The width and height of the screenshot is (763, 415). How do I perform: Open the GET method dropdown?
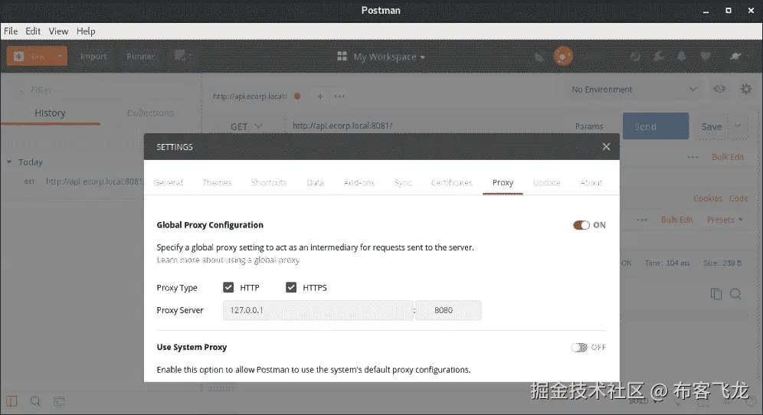click(246, 126)
